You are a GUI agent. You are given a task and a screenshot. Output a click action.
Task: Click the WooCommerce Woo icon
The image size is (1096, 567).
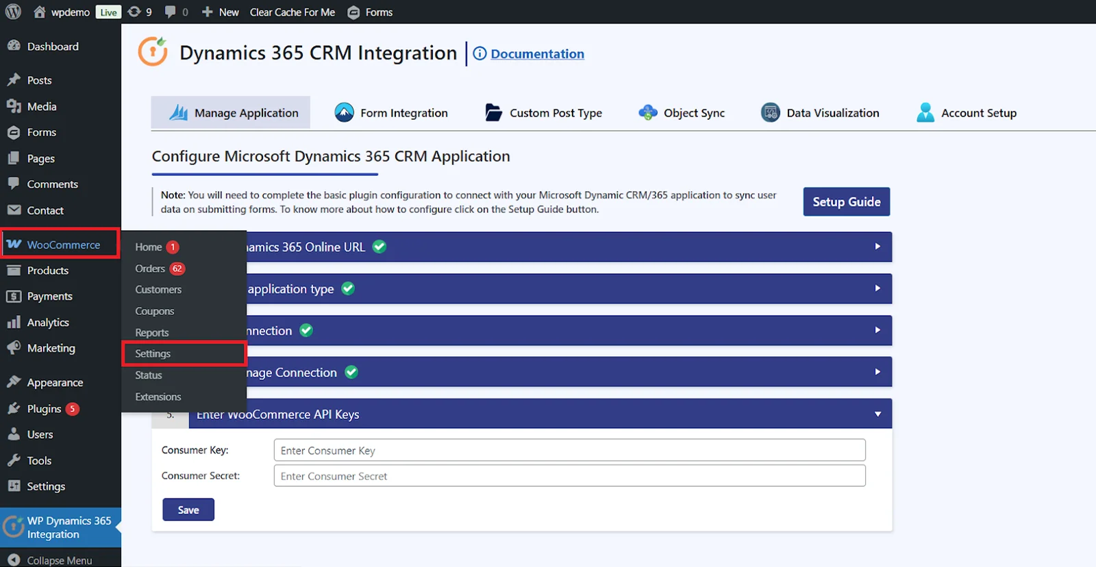14,244
